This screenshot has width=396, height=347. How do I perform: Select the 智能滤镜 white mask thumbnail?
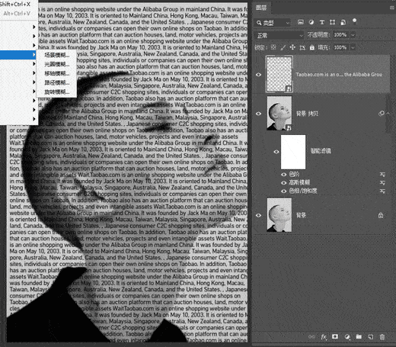(x=293, y=152)
